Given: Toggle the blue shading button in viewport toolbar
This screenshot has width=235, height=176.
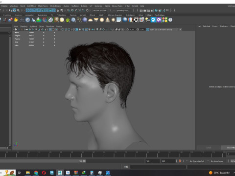Looking at the screenshot, I should pyautogui.click(x=77, y=29).
